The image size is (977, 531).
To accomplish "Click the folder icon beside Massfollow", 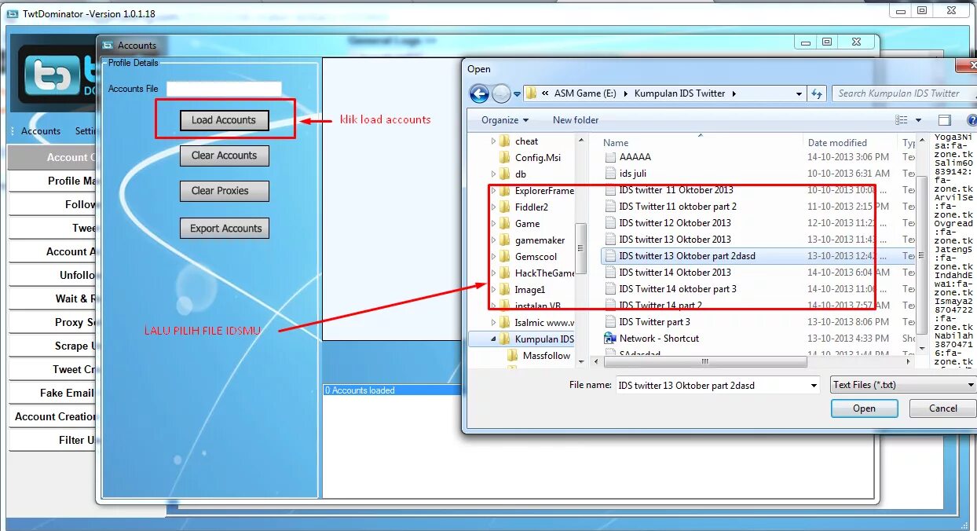I will click(x=514, y=356).
